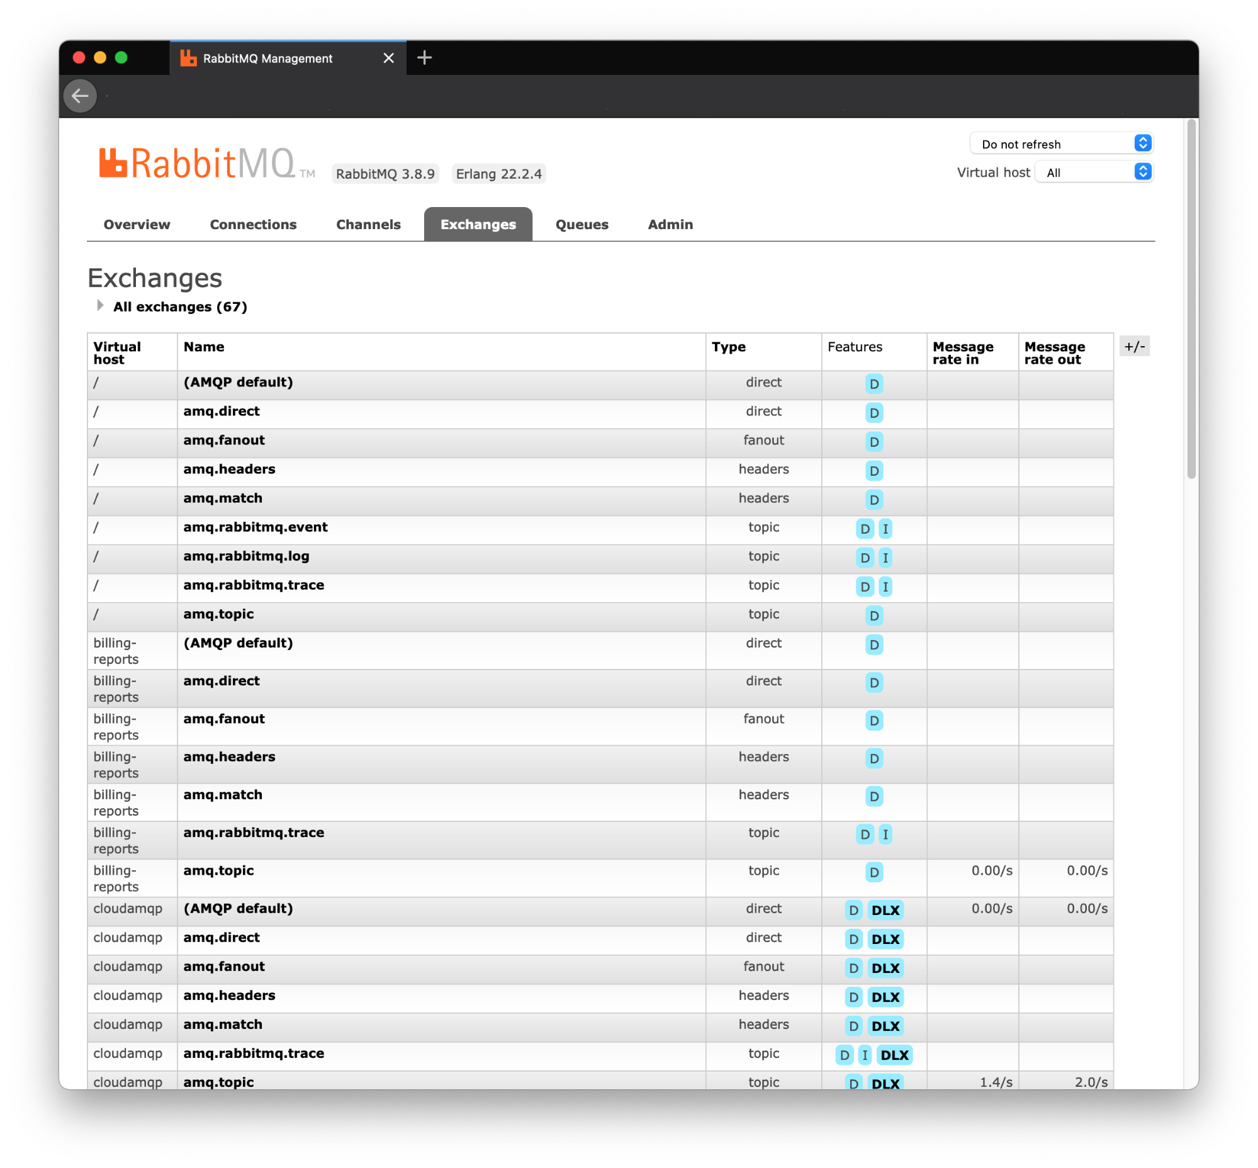1258x1168 pixels.
Task: Click the DLX badge on cloudamqp amq.direct row
Action: click(885, 939)
